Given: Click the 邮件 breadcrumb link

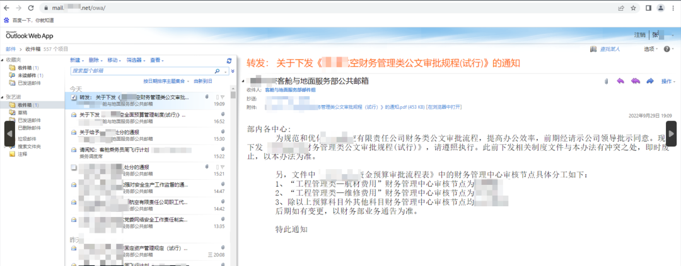Looking at the screenshot, I should (11, 49).
